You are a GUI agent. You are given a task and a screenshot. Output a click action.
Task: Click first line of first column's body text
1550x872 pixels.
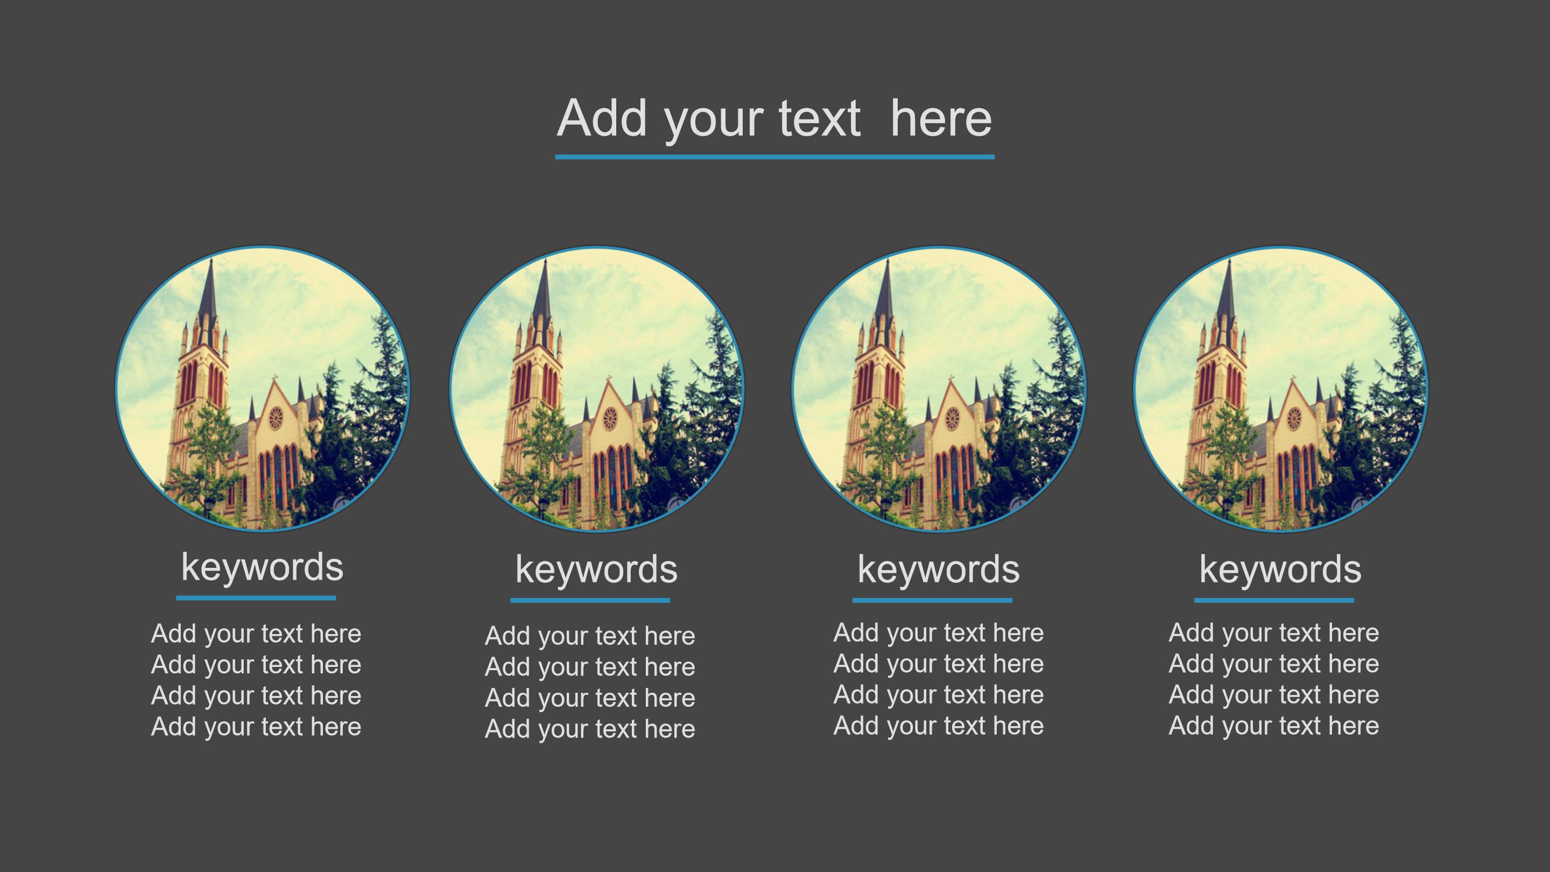(x=256, y=634)
